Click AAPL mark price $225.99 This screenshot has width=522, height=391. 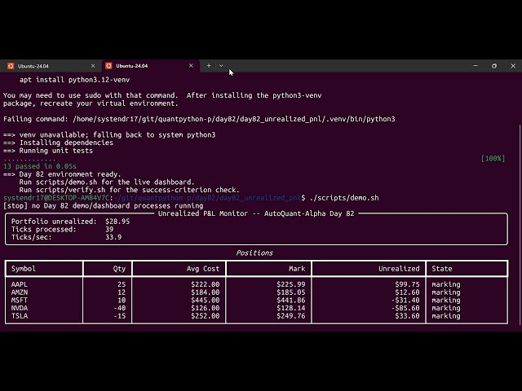coord(291,284)
